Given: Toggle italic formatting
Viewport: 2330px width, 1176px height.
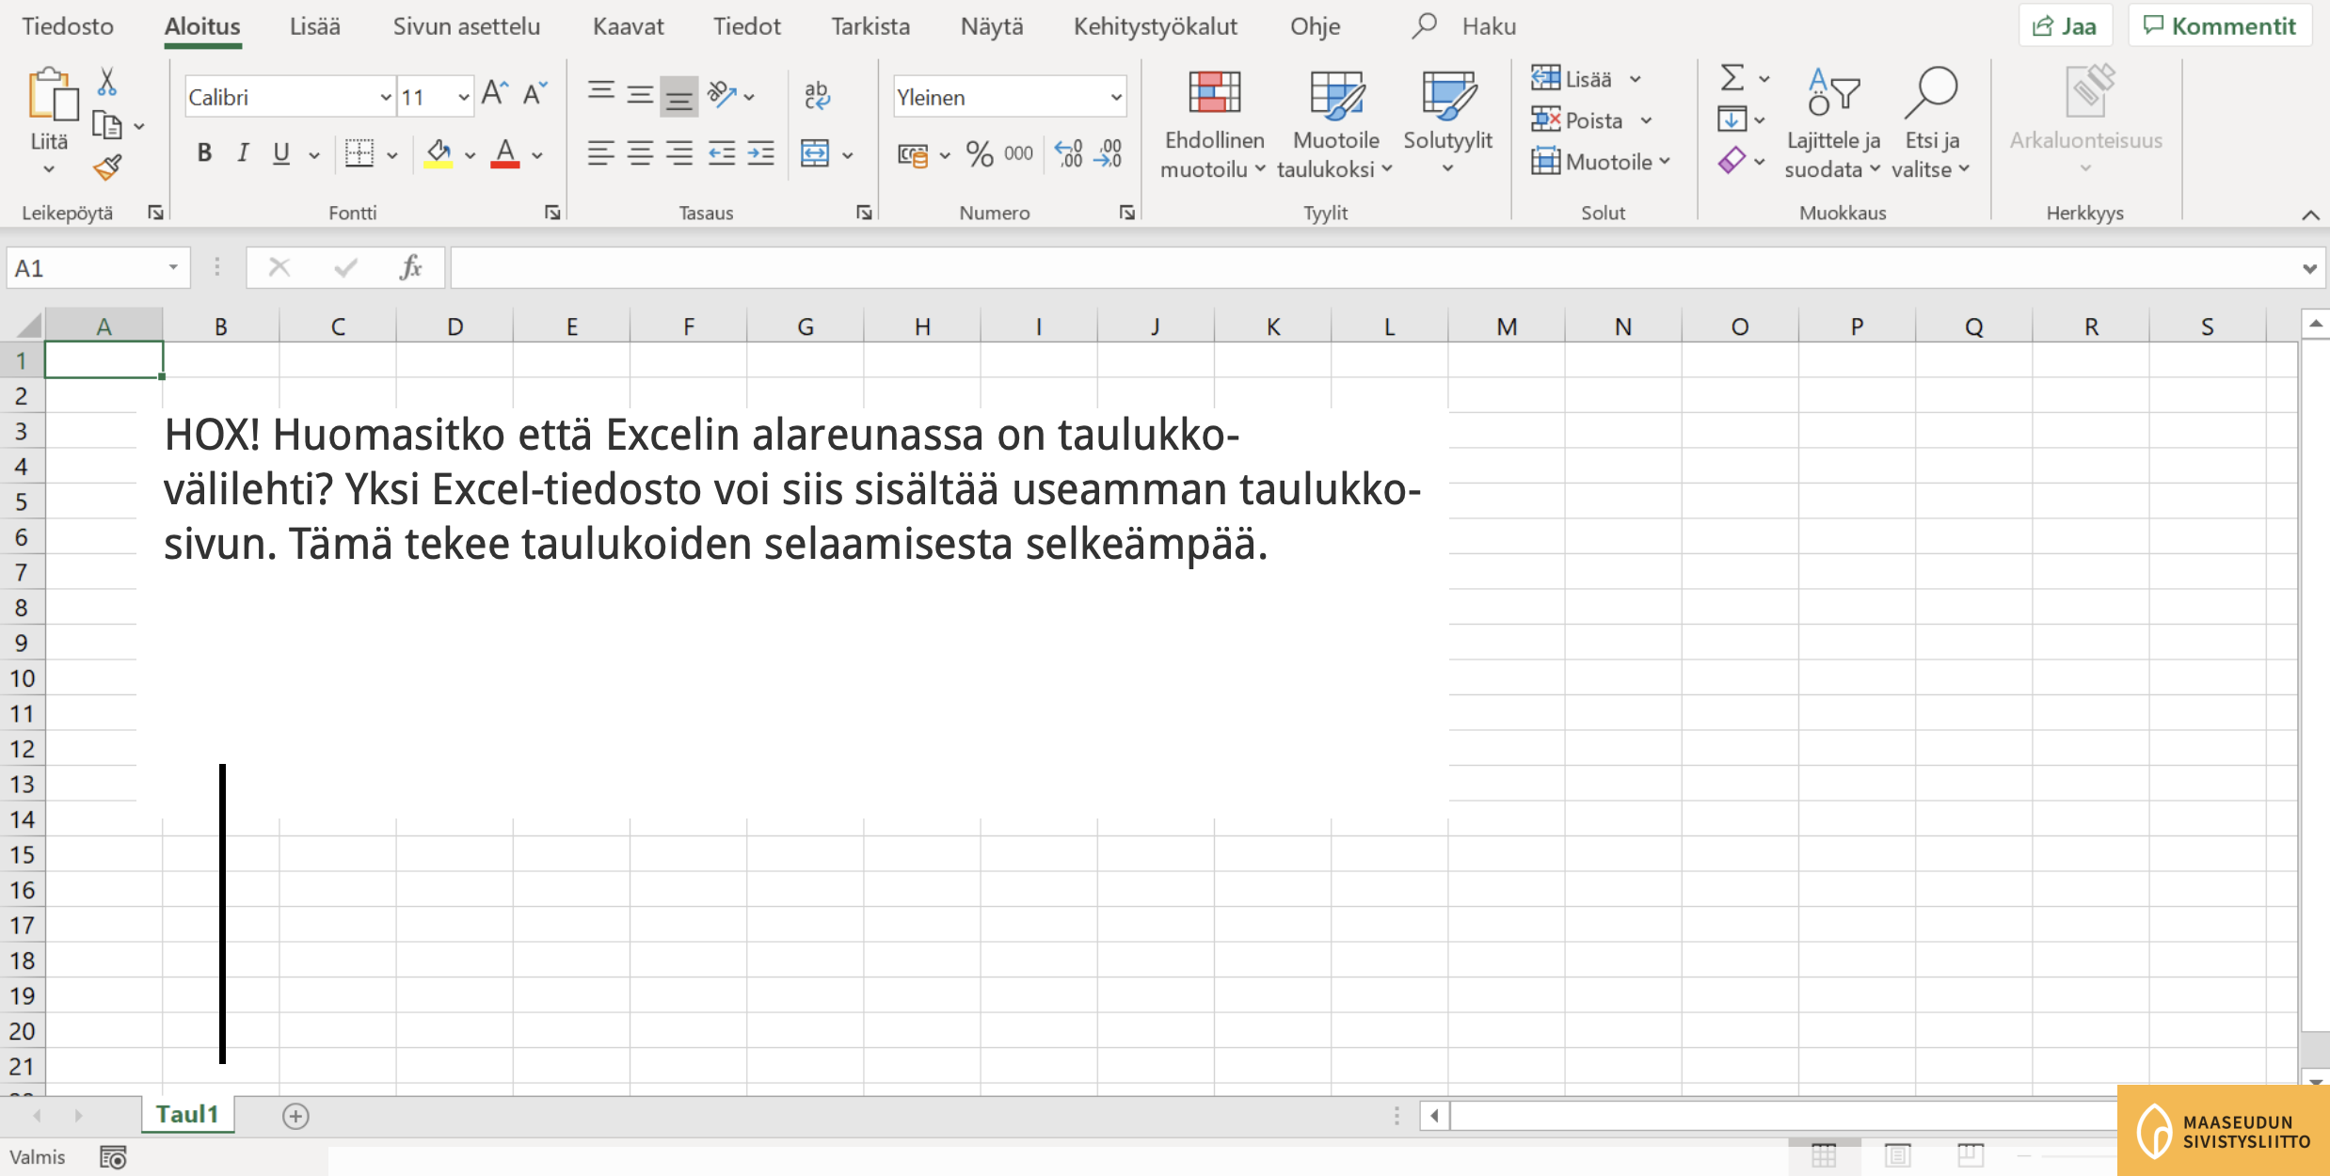Looking at the screenshot, I should click(x=243, y=153).
